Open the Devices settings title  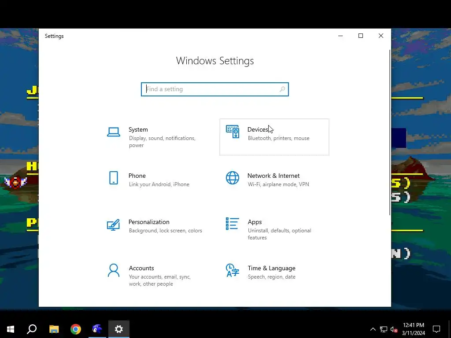pyautogui.click(x=258, y=130)
